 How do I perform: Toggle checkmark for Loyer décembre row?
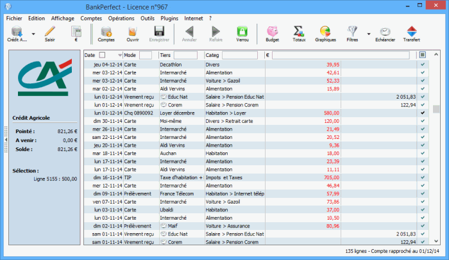coord(422,113)
